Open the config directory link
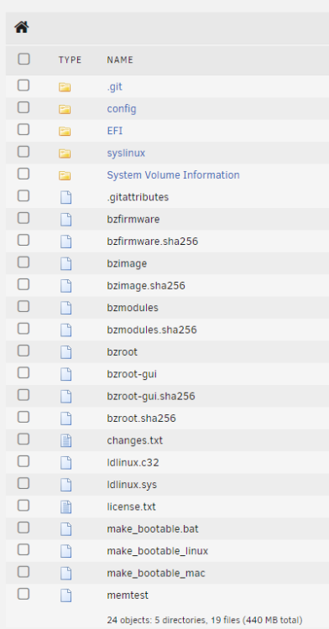This screenshot has height=629, width=329. click(x=121, y=109)
